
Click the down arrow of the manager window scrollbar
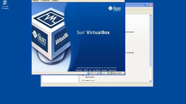point(150,81)
